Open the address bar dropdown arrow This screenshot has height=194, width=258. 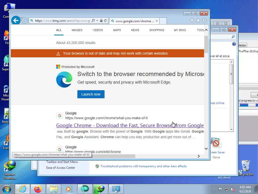point(97,21)
